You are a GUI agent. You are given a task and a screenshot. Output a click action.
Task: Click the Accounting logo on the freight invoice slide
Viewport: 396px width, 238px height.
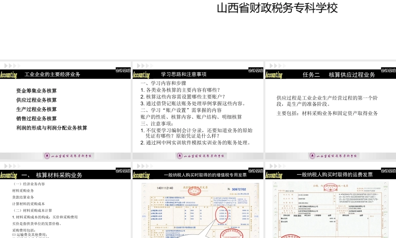point(273,175)
